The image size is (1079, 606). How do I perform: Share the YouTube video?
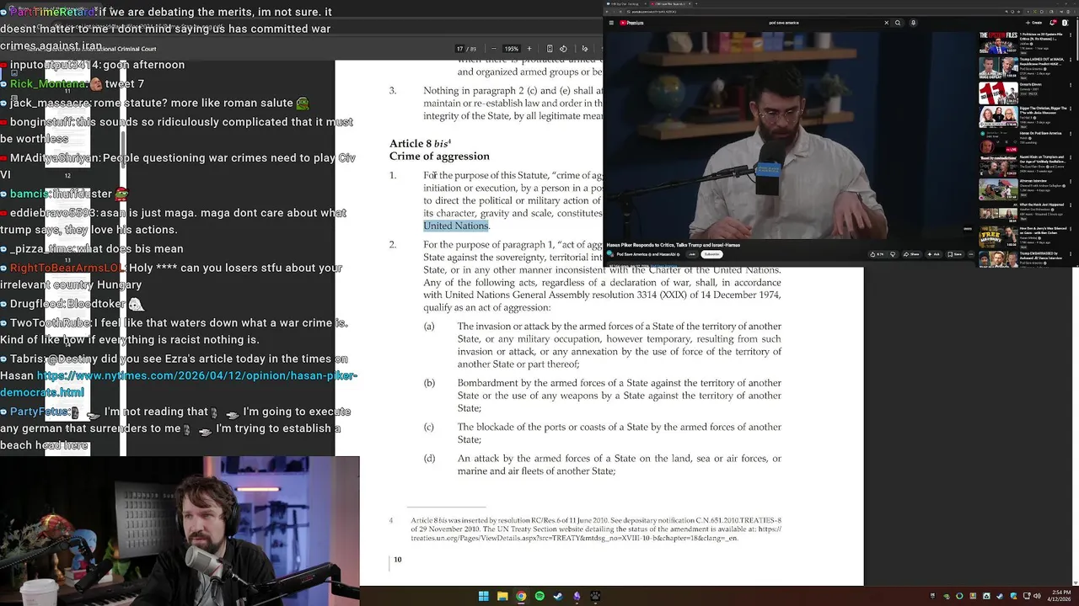912,254
